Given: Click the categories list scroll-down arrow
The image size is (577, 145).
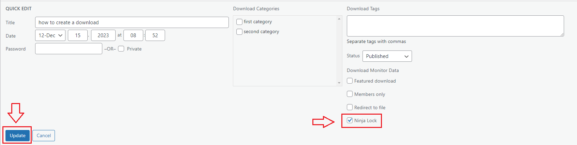Looking at the screenshot, I should [x=339, y=83].
